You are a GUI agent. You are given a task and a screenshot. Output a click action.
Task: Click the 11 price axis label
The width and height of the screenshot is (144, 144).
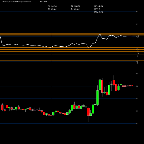pos(137,124)
